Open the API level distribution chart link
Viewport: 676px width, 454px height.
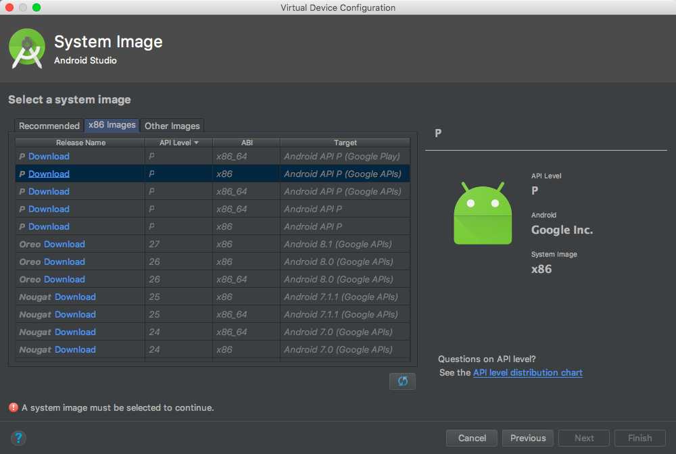point(528,372)
